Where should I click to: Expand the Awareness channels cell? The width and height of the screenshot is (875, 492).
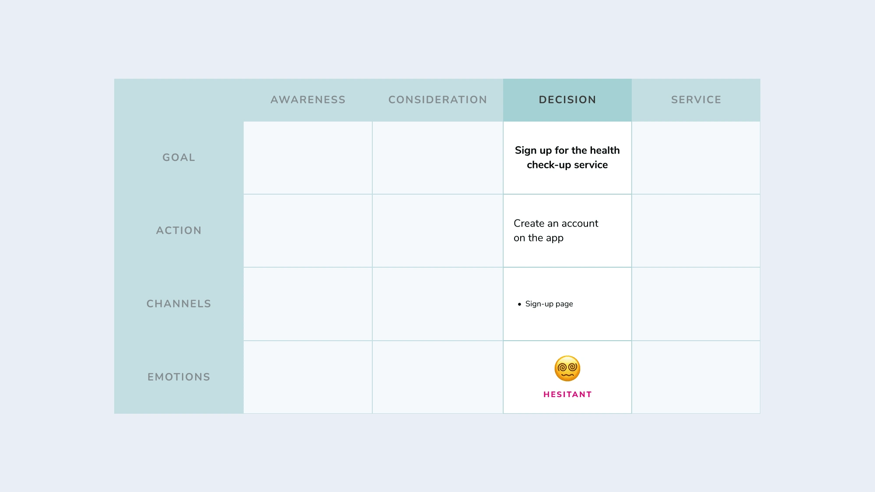point(308,304)
